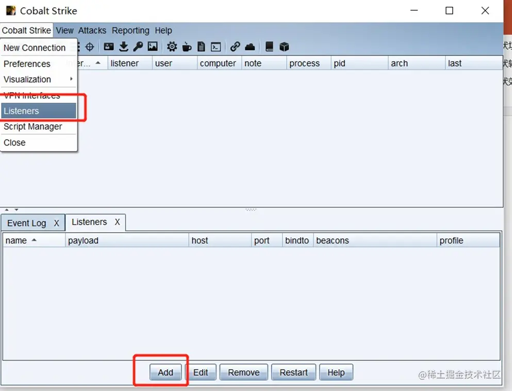The width and height of the screenshot is (512, 391).
Task: Sort beacons by computer column
Action: (220, 63)
